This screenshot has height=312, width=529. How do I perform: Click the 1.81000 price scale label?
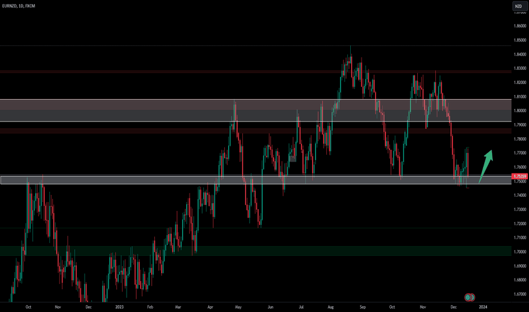520,96
